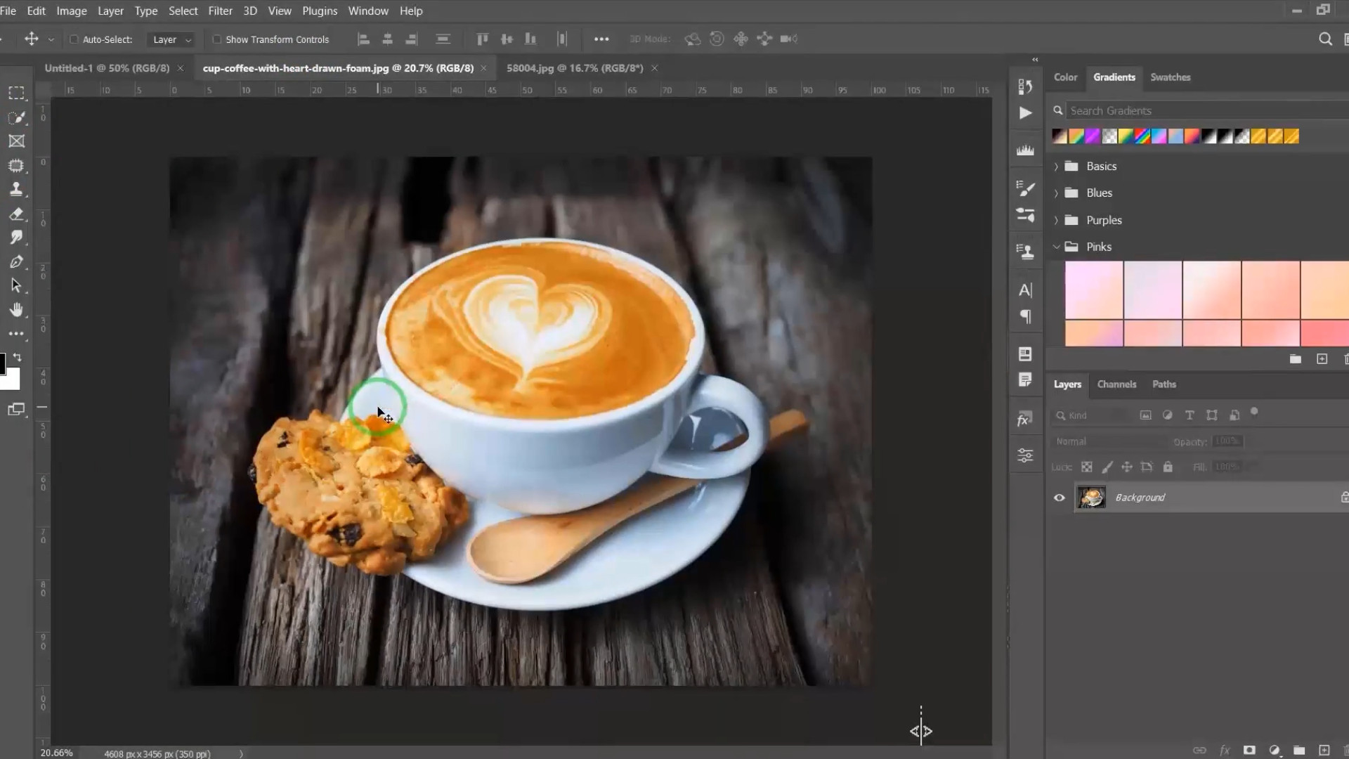
Task: Expand the Basics gradient folder
Action: coord(1056,167)
